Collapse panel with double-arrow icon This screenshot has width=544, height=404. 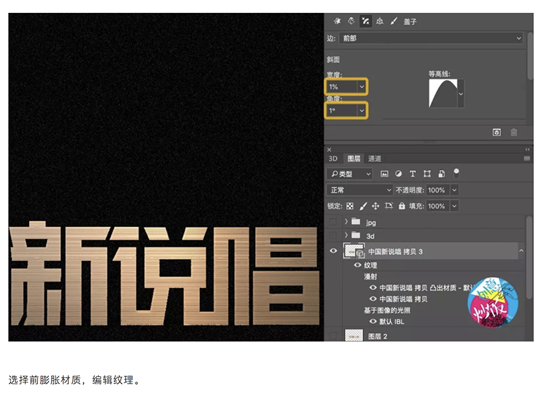tap(527, 149)
